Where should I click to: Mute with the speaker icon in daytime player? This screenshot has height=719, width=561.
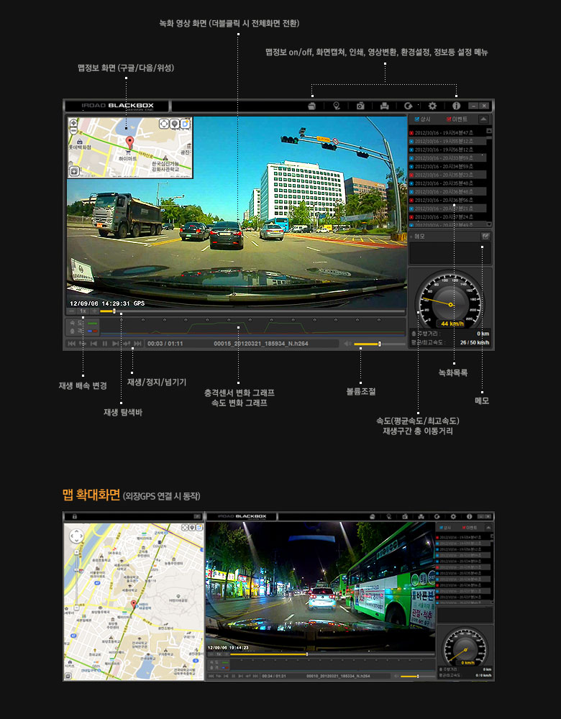click(x=347, y=344)
